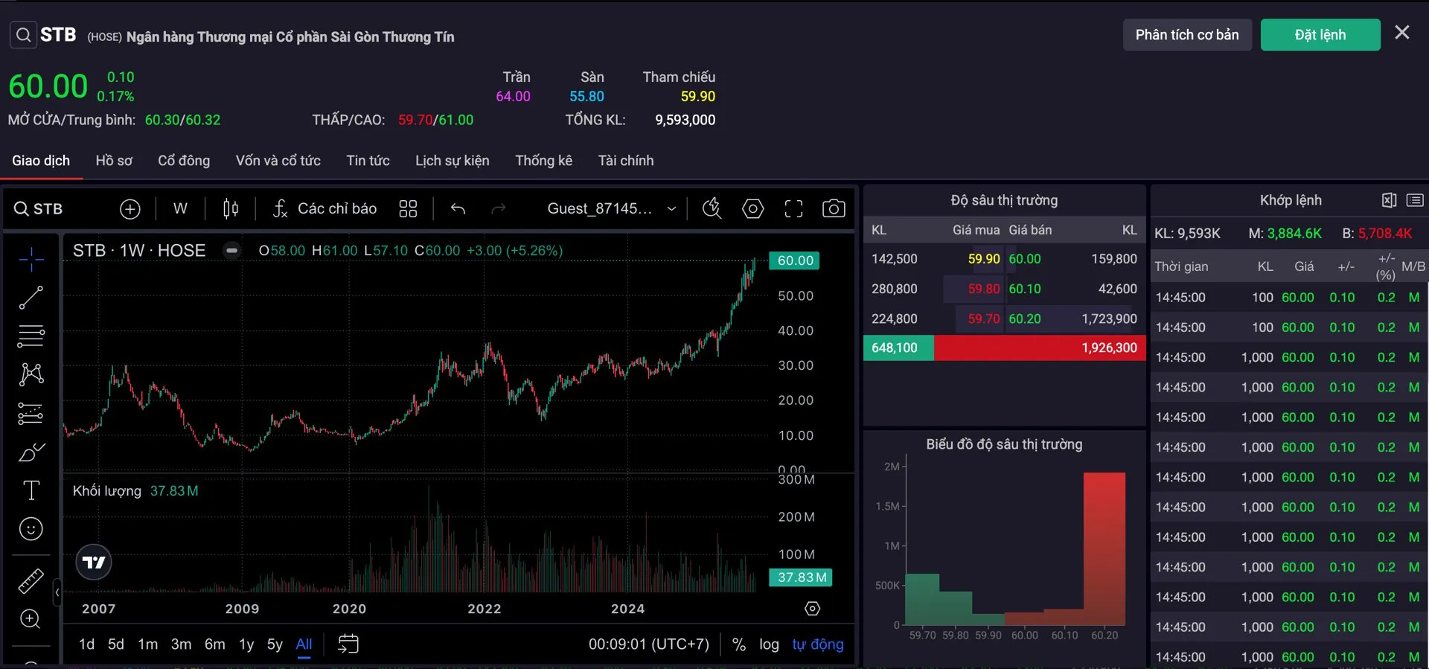This screenshot has height=669, width=1429.
Task: Set chart range to 5d
Action: pyautogui.click(x=116, y=644)
